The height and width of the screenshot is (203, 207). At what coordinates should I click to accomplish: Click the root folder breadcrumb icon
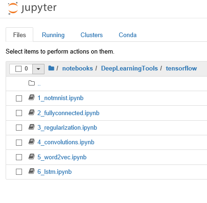(x=51, y=68)
